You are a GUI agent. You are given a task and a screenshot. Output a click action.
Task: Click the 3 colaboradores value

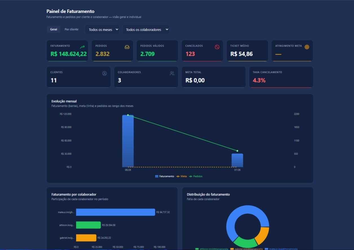(119, 80)
